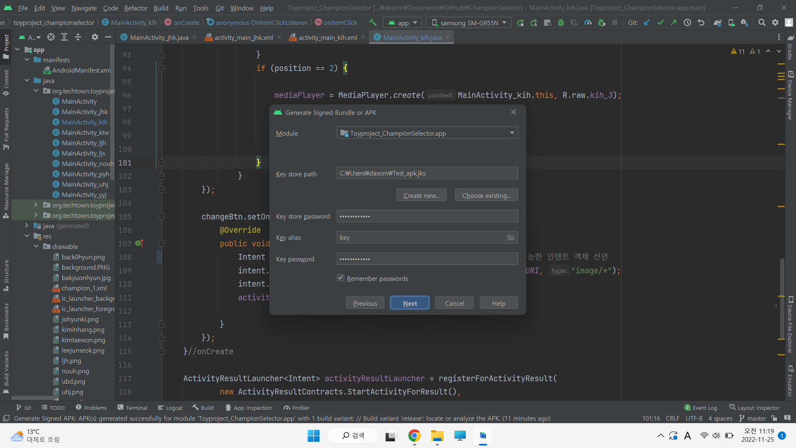796x448 pixels.
Task: Toggle the Remember passwords checkbox
Action: point(341,278)
